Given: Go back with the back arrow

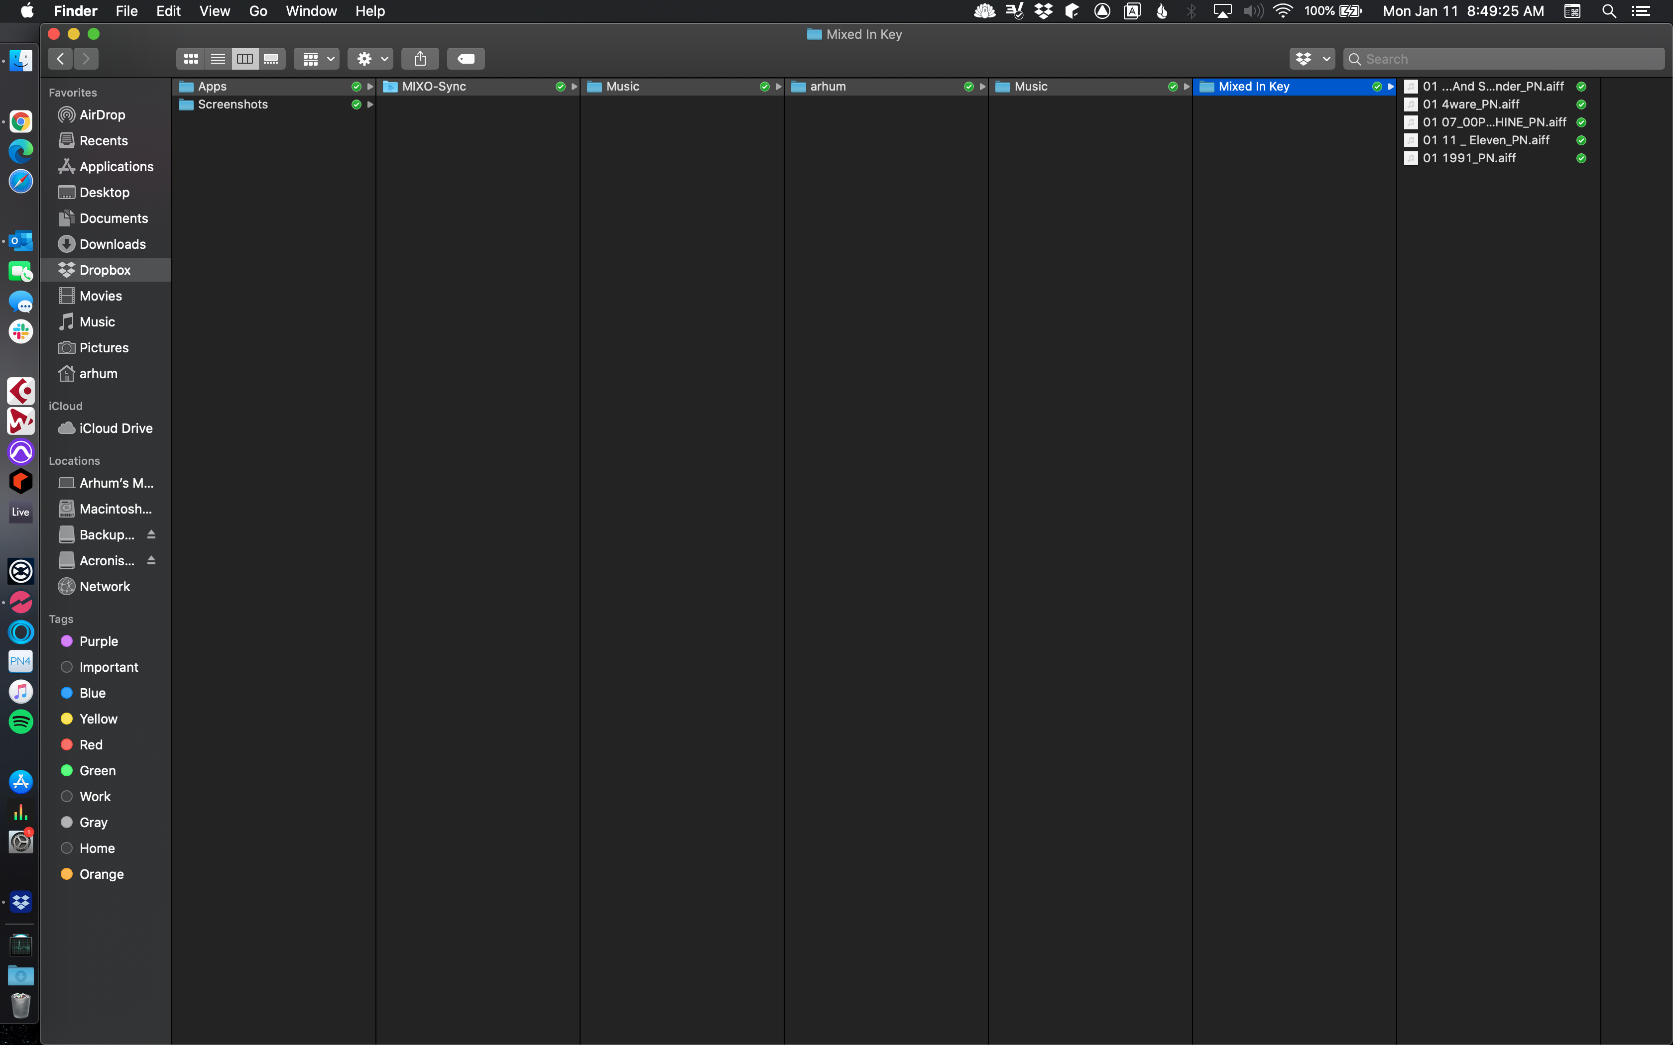Looking at the screenshot, I should click(x=61, y=59).
